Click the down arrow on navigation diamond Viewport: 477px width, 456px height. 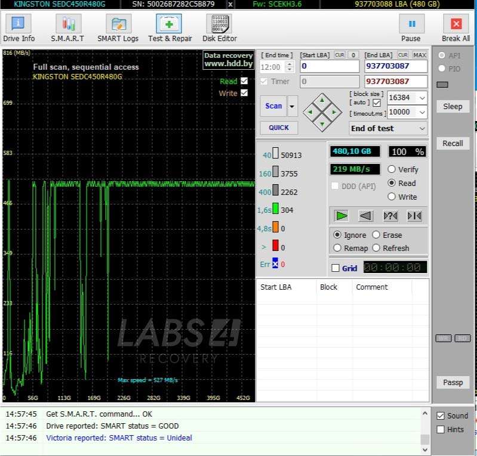click(x=322, y=123)
